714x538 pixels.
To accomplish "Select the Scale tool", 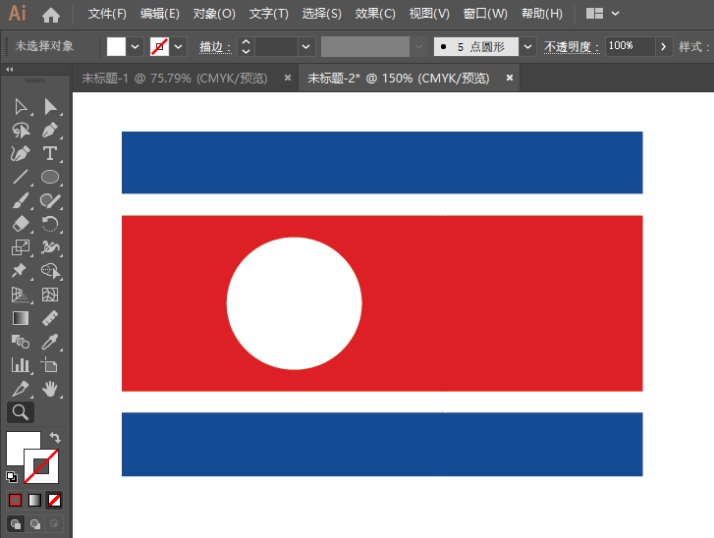I will pos(21,247).
